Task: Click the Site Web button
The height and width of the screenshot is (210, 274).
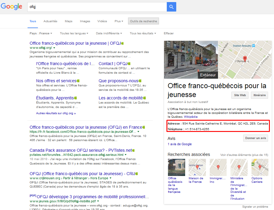Action: 240,95
